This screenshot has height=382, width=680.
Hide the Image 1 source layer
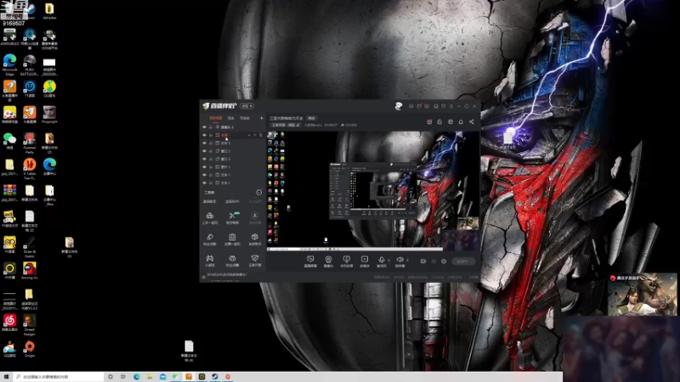204,166
